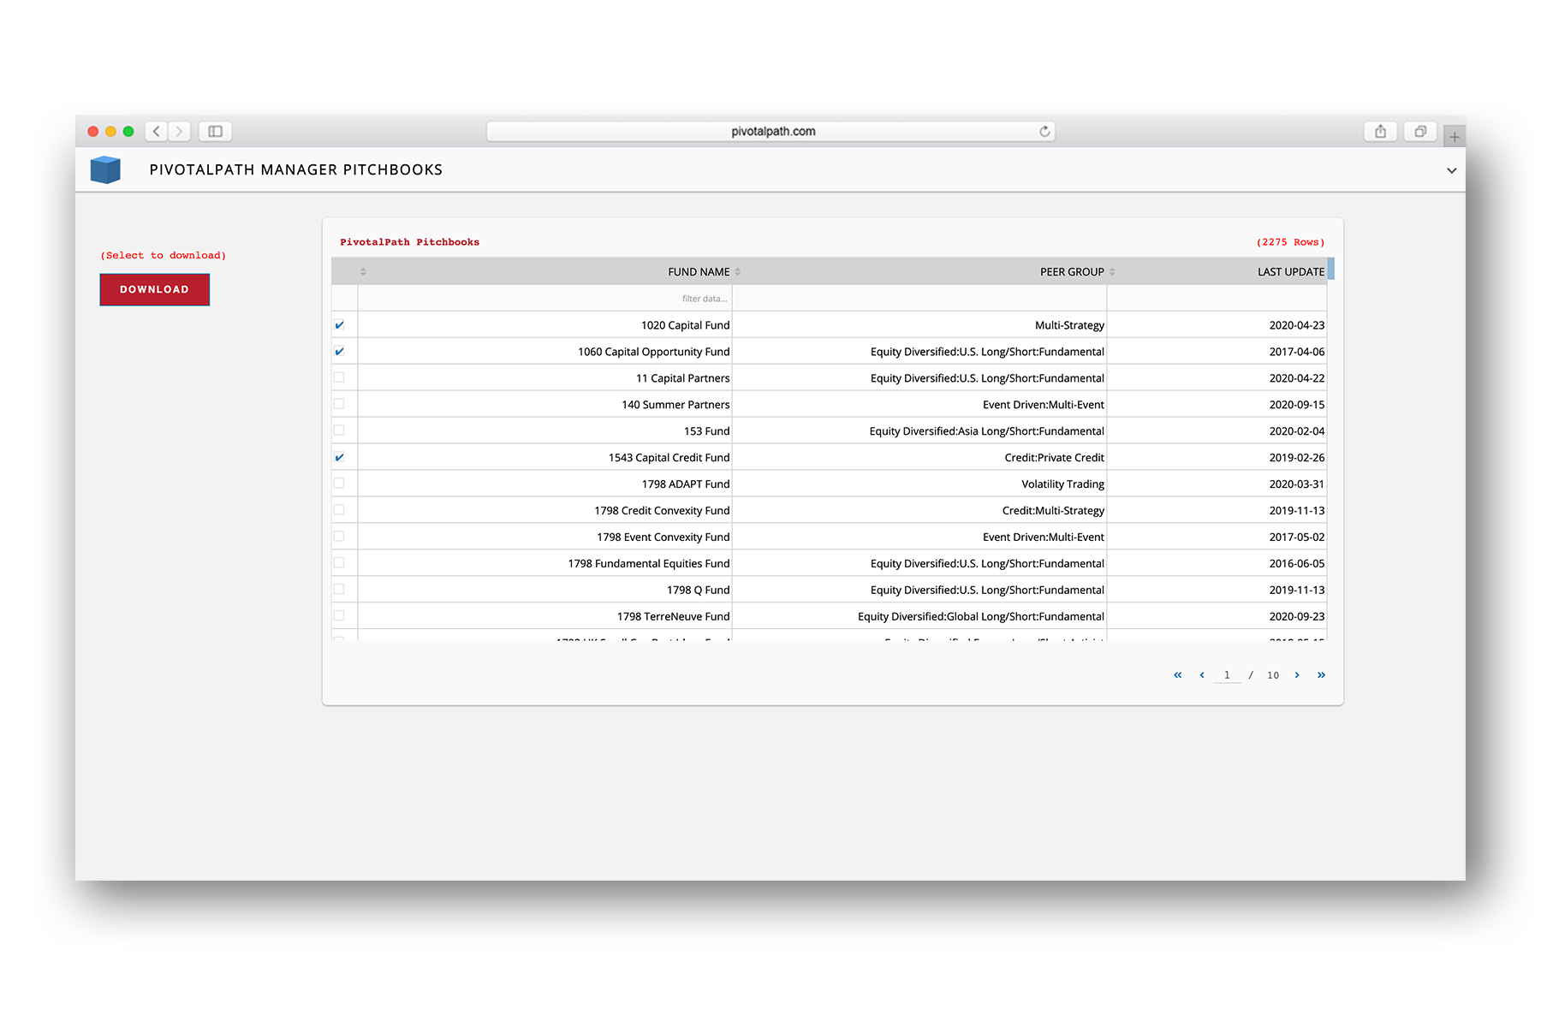The height and width of the screenshot is (1027, 1541).
Task: Click the PivotalPath blue cube logo
Action: coord(105,169)
